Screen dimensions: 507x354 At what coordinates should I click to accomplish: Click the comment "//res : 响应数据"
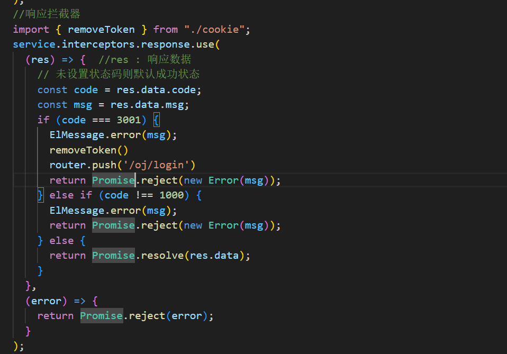(145, 59)
